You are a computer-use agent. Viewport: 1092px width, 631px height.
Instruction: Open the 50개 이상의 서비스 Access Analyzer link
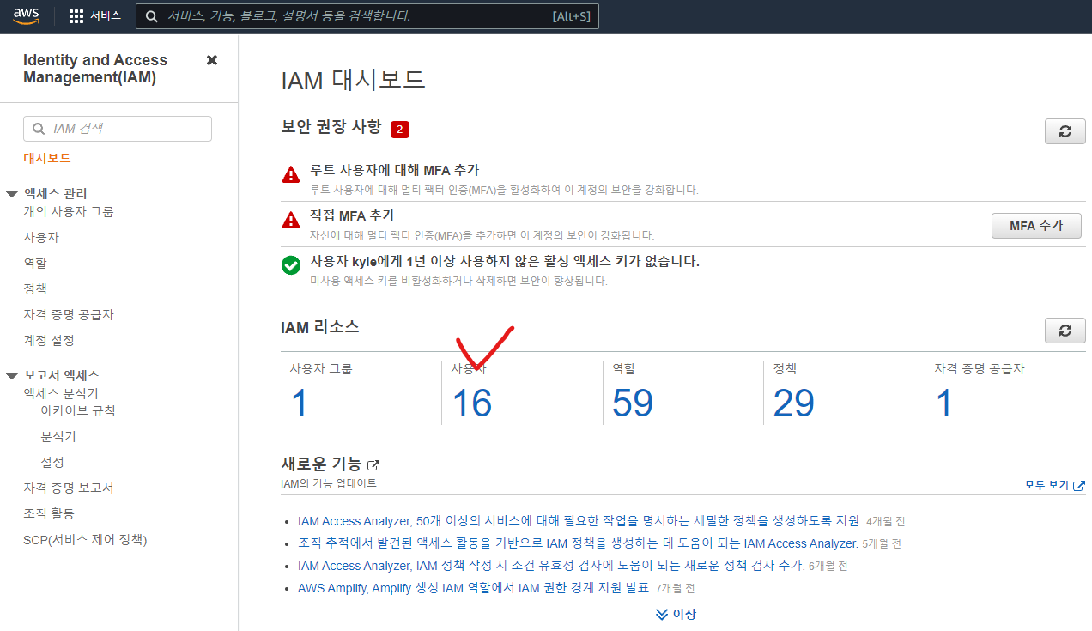pos(579,521)
